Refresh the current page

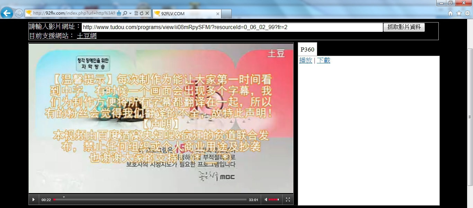tap(142, 13)
